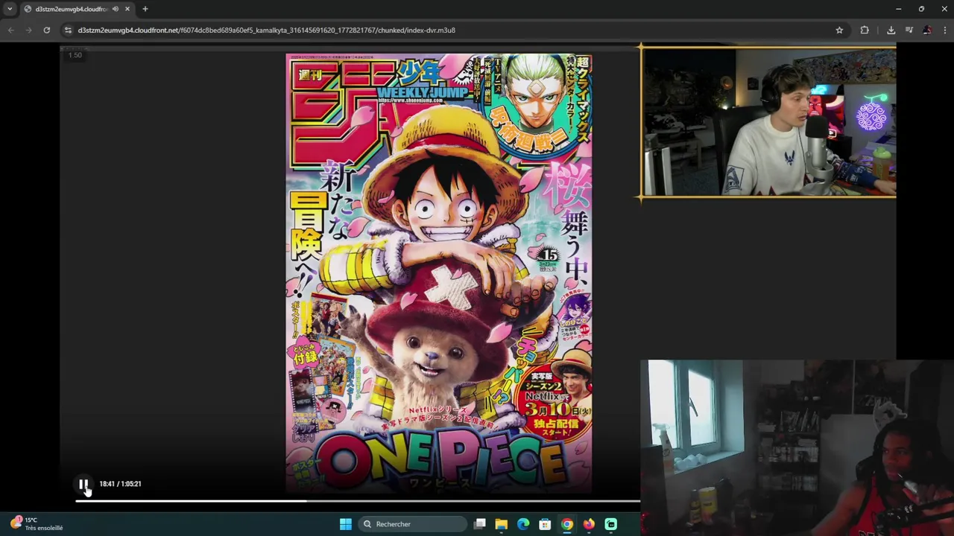This screenshot has height=536, width=954.
Task: Mute the tab via the speaker icon
Action: point(115,9)
